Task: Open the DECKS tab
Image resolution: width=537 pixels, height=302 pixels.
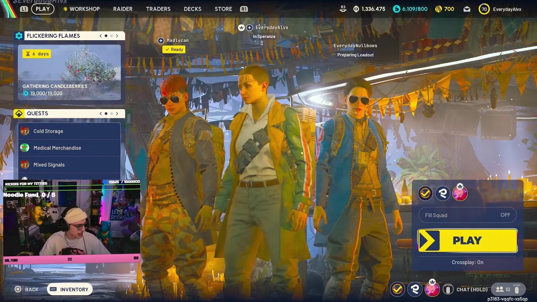Action: [x=193, y=9]
